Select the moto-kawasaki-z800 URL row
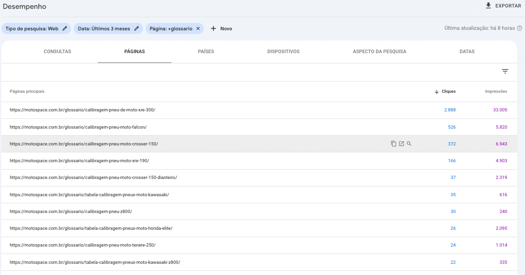 coord(259,262)
